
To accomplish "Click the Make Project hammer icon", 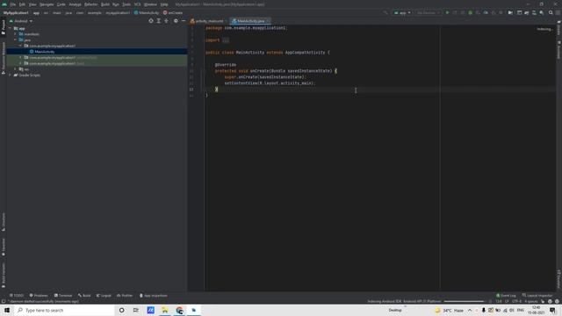I will [x=385, y=13].
